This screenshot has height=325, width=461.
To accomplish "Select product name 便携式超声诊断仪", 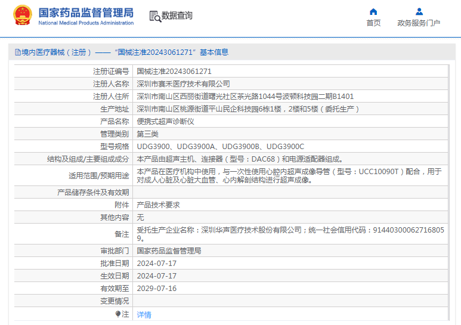I will pyautogui.click(x=165, y=122).
